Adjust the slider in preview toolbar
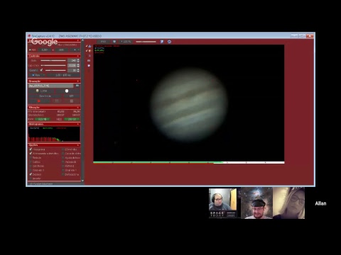The height and width of the screenshot is (255, 341). (146, 42)
